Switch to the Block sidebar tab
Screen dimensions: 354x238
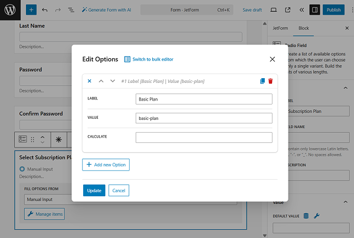tap(303, 28)
